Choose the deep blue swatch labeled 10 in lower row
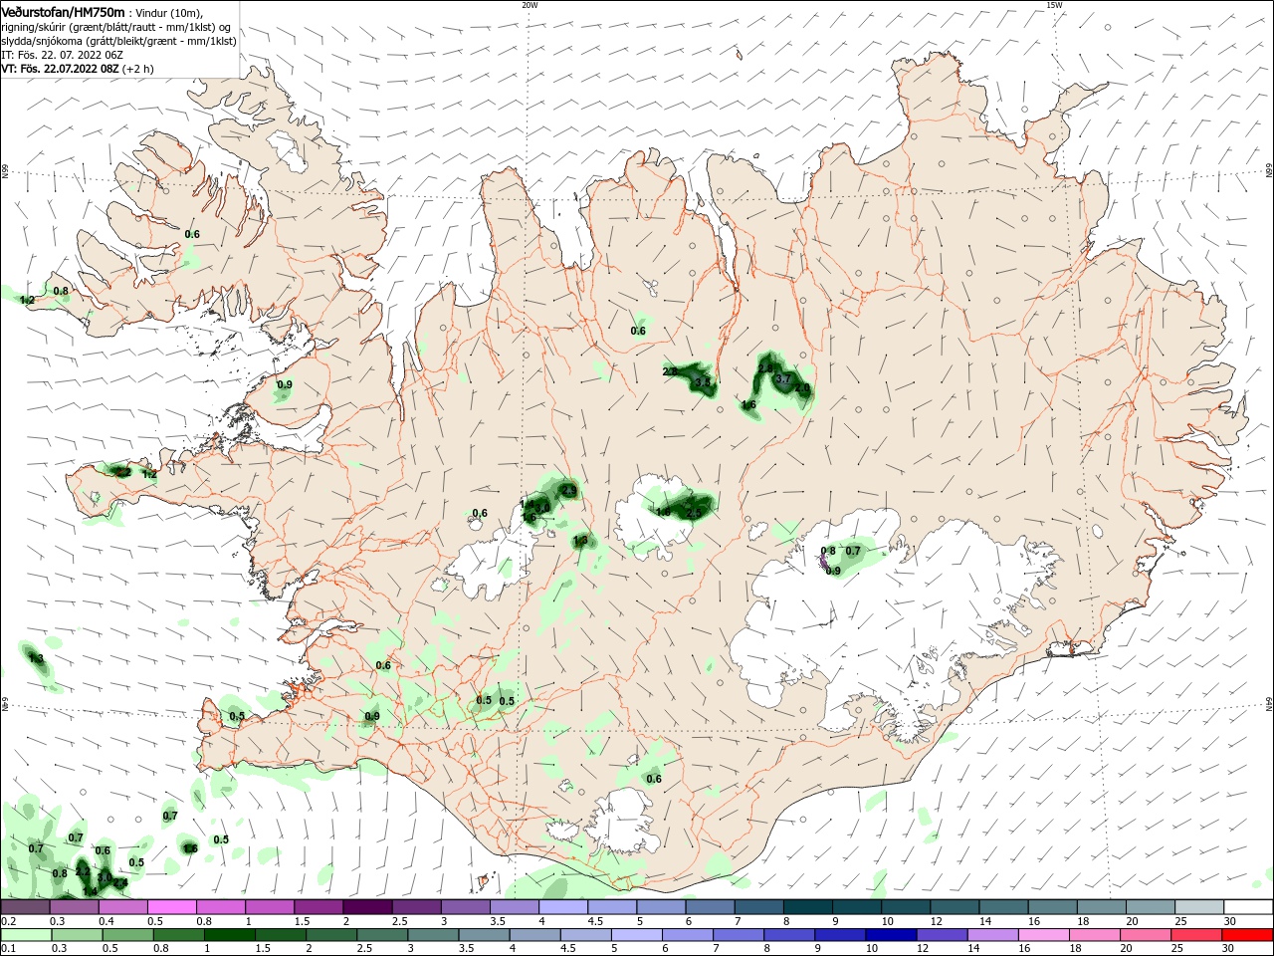Image resolution: width=1274 pixels, height=956 pixels. coord(891,936)
